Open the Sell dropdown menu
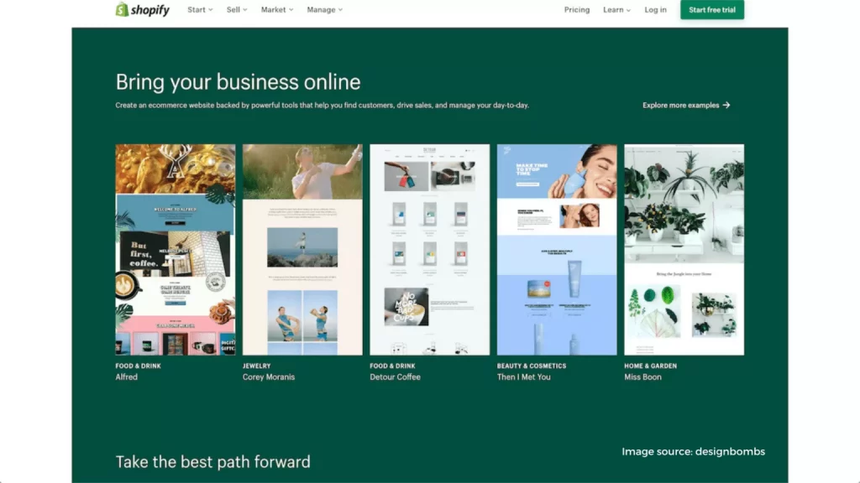860x483 pixels. 236,10
